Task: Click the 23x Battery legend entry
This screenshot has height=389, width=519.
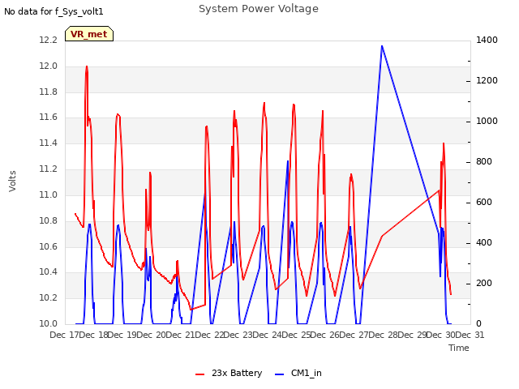Action: tap(229, 373)
